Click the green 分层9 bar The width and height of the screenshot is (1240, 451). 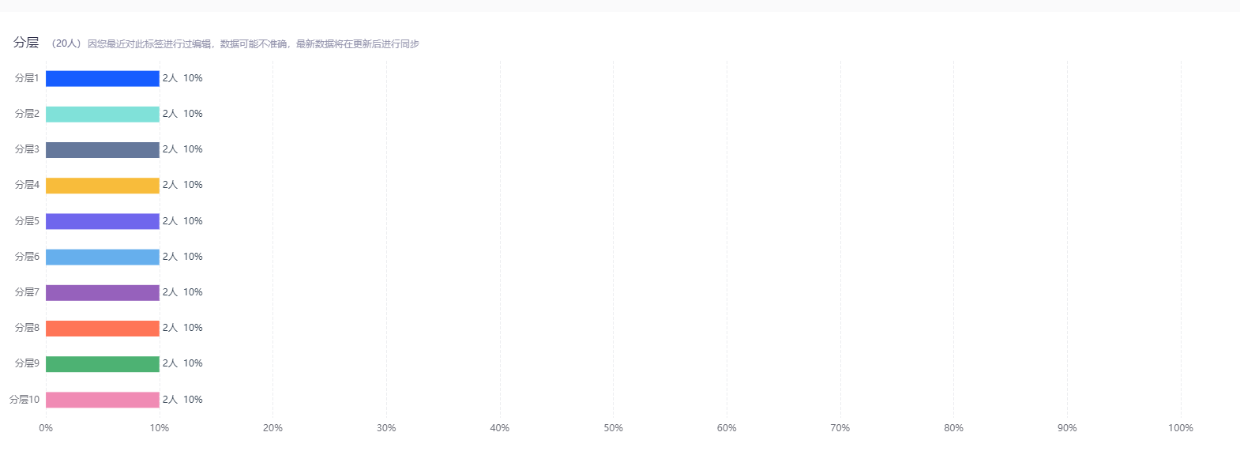pos(103,363)
